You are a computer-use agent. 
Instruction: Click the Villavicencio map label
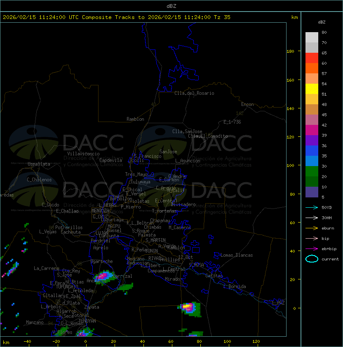pyautogui.click(x=83, y=154)
